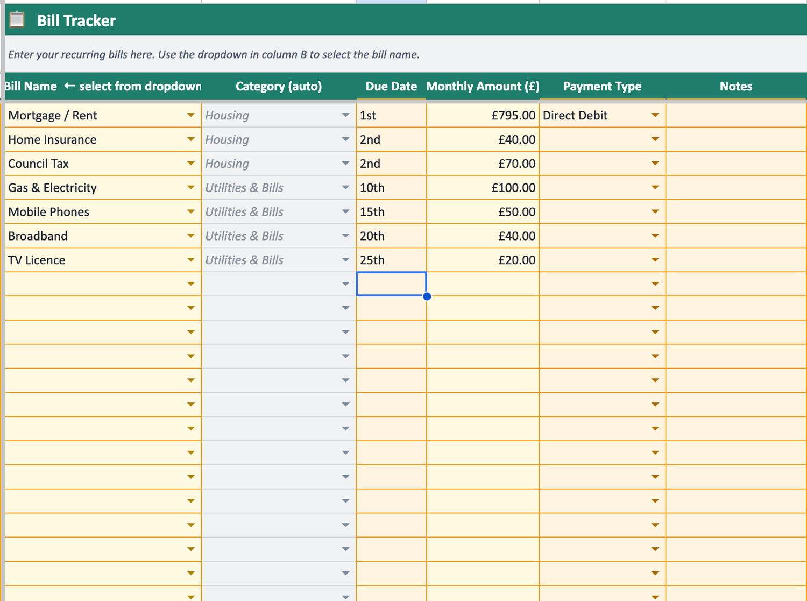Click the Notes cell for TV Licence
Viewport: 807px width, 601px height.
tap(736, 260)
